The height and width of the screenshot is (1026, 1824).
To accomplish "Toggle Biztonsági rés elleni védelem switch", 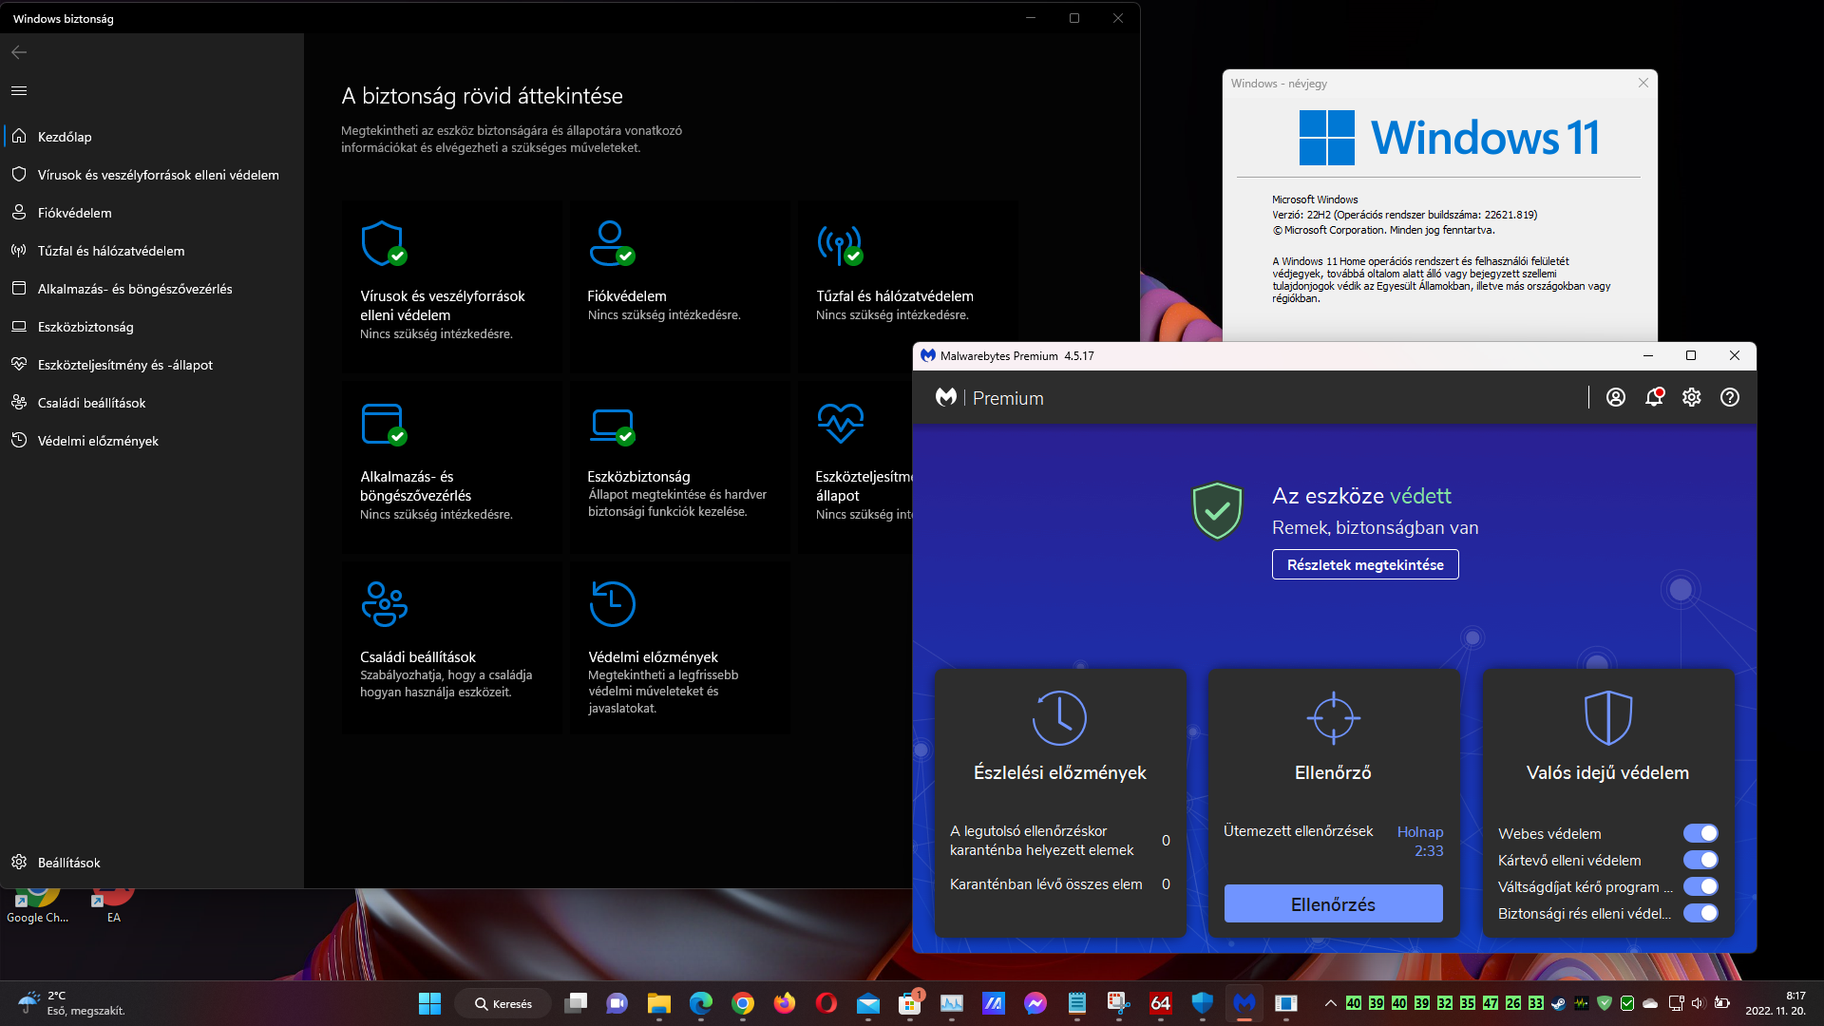I will click(1700, 913).
